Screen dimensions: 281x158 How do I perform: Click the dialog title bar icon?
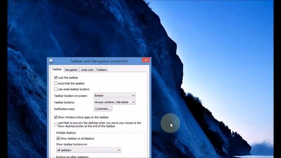[x=51, y=61]
